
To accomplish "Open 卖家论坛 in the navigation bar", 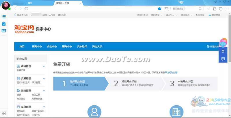I will (82, 47).
